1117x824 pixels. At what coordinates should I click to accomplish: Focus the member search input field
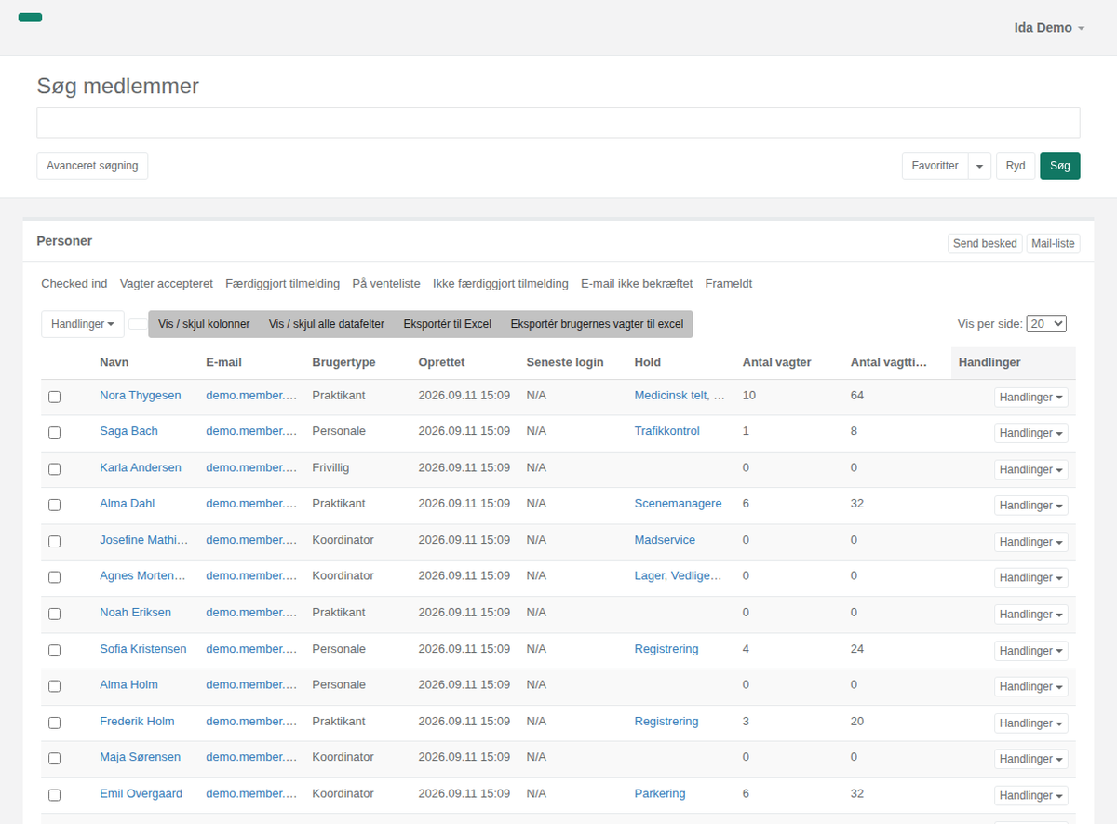(558, 123)
